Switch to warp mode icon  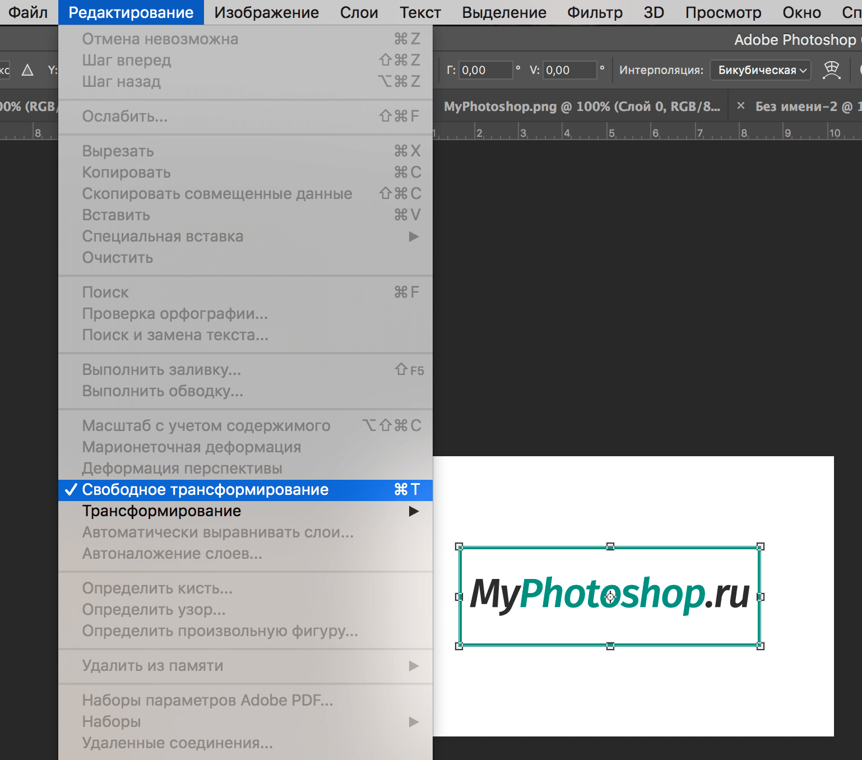[832, 70]
